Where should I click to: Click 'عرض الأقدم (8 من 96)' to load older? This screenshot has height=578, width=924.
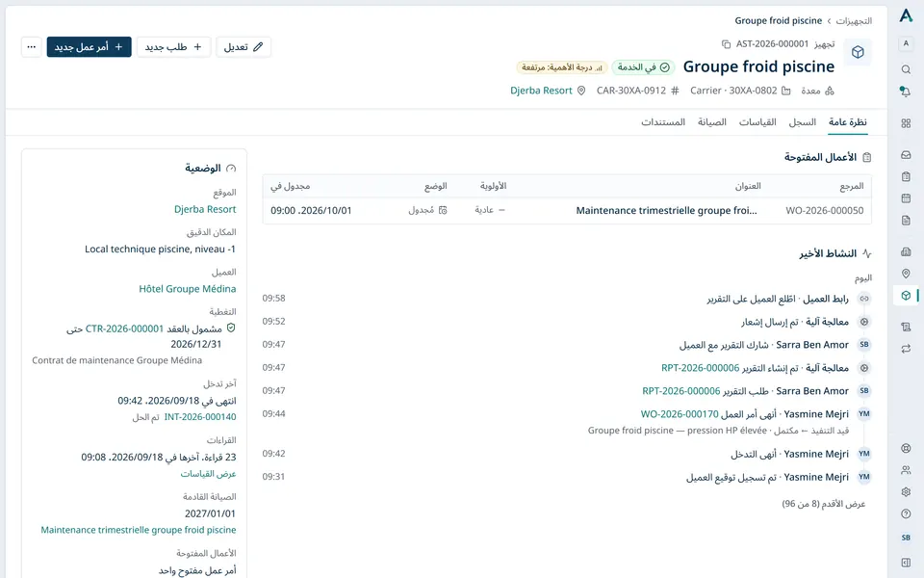click(x=824, y=504)
